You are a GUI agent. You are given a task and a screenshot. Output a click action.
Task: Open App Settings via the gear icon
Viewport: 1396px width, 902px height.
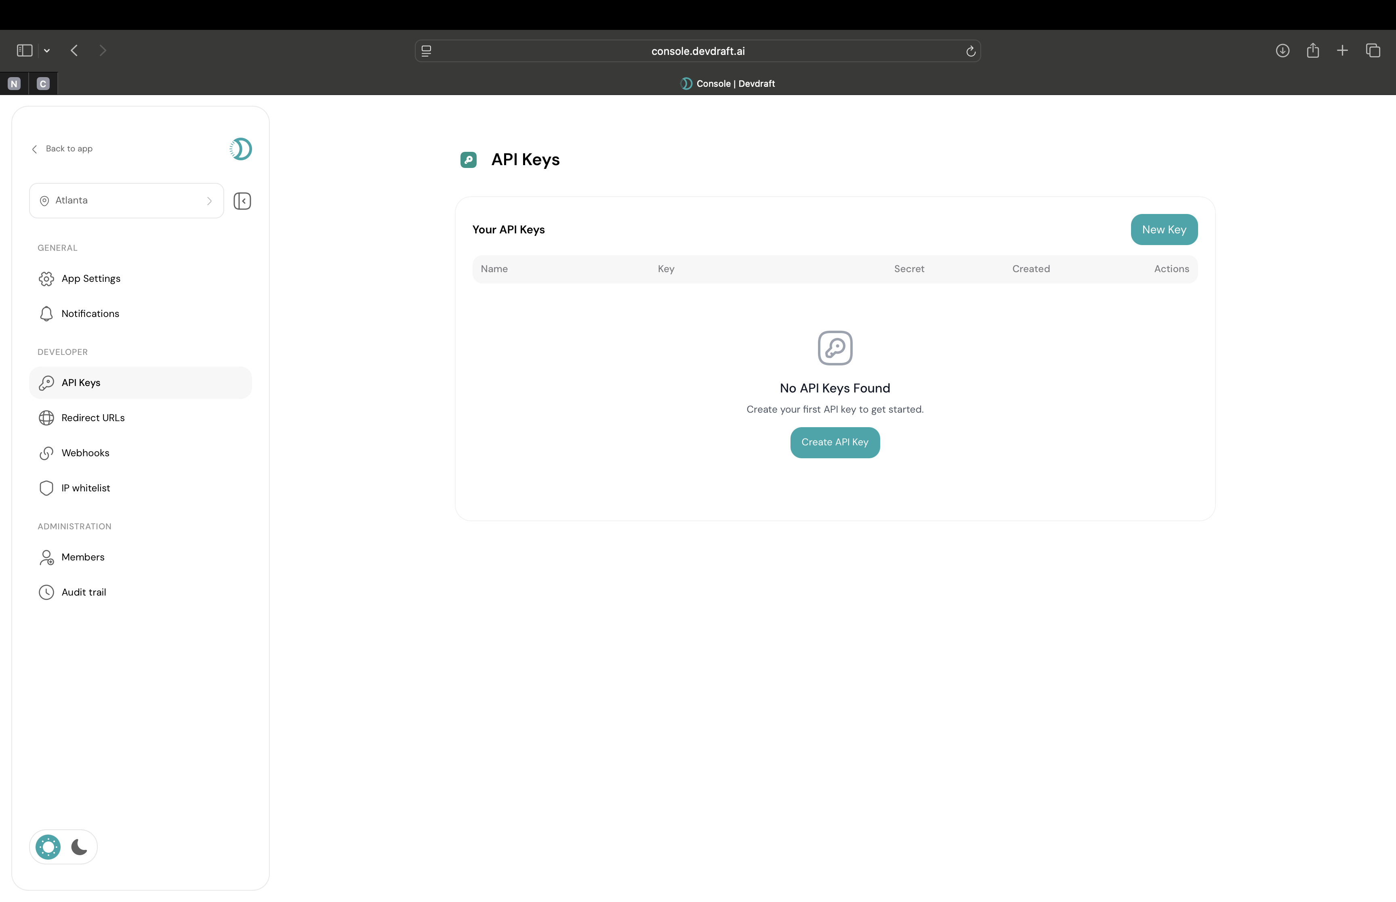46,278
